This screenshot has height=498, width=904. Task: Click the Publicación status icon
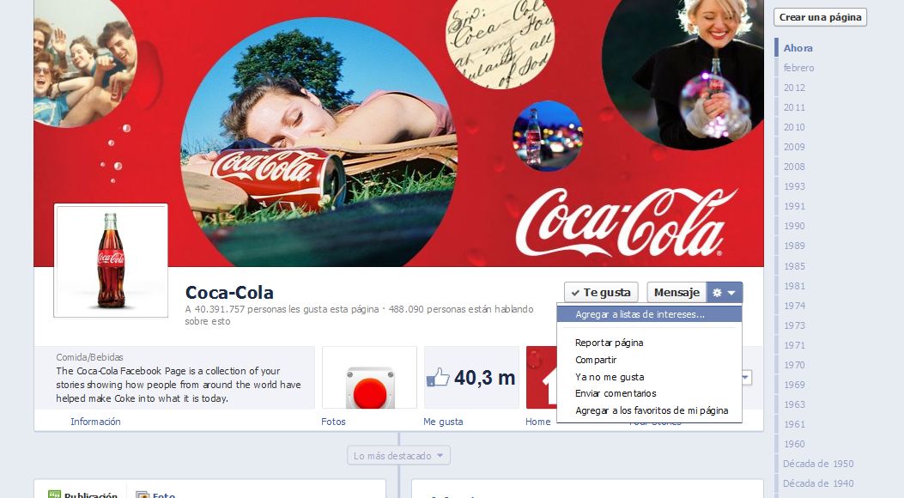pyautogui.click(x=55, y=495)
